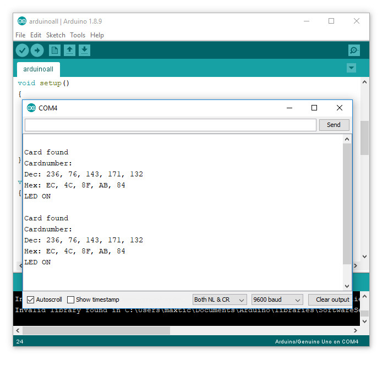This screenshot has width=388, height=366.
Task: Click the Clear output button
Action: click(x=330, y=300)
